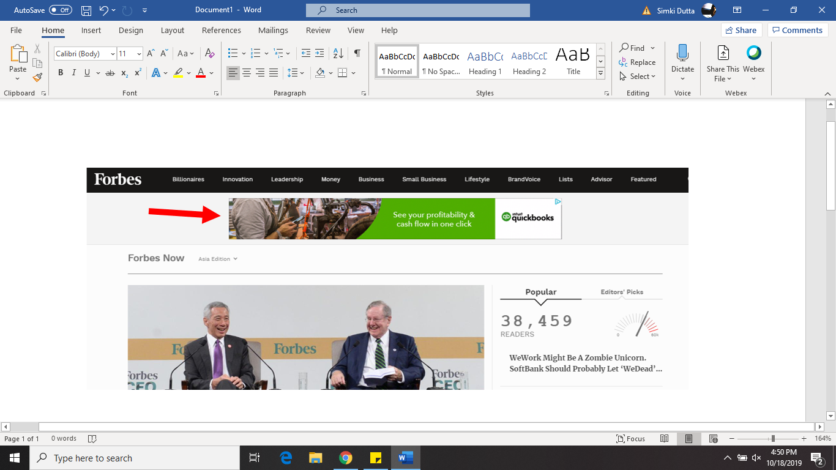Shrink font size with smaller A icon
836x470 pixels.
point(165,54)
